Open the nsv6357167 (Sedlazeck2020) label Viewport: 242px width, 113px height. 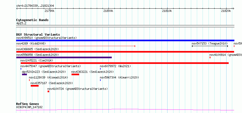pyautogui.click(x=52, y=83)
